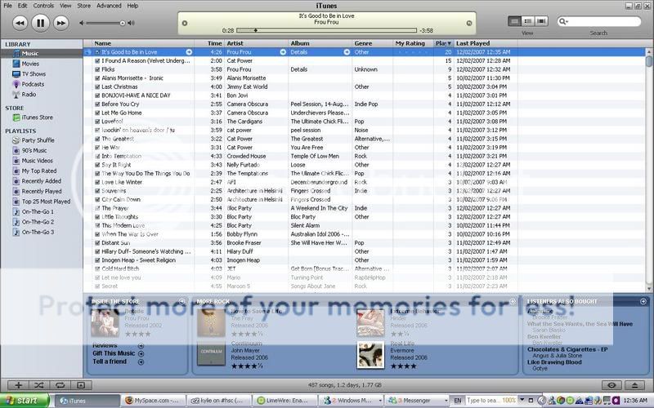Open the Controls menu

[43, 6]
